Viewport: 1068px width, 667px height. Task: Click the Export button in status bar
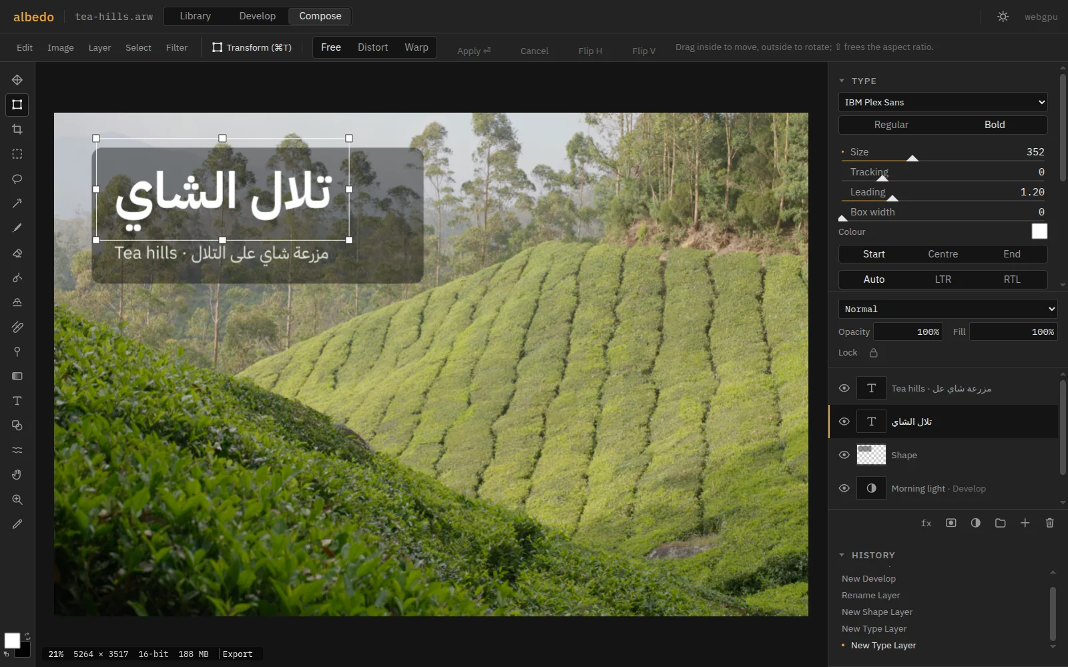238,654
